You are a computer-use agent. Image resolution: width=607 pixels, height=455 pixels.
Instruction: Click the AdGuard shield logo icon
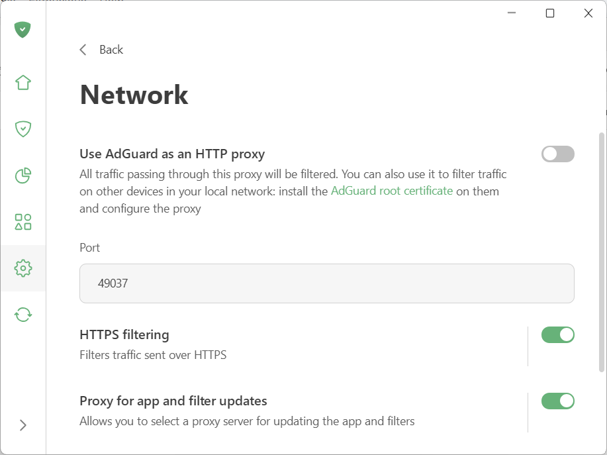(22, 29)
